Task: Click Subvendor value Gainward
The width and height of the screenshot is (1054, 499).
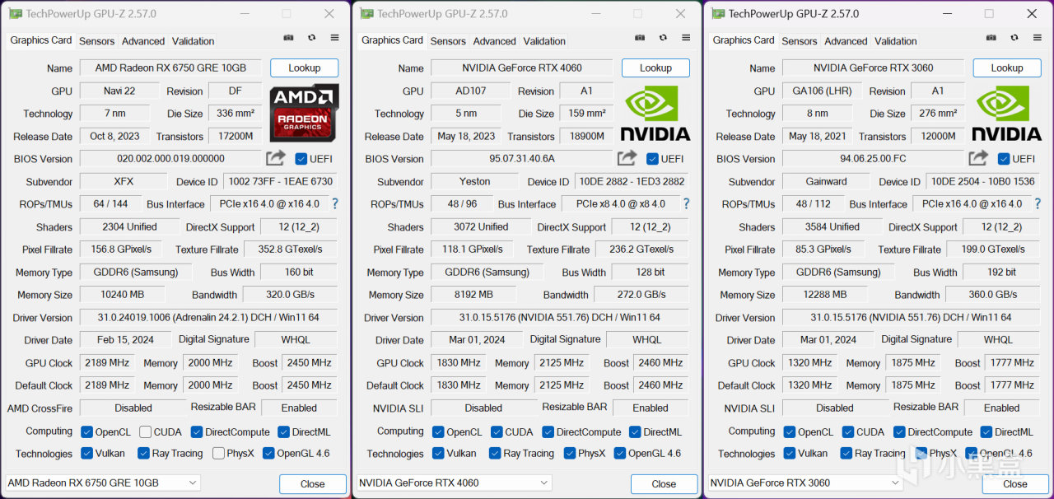Action: [x=827, y=181]
